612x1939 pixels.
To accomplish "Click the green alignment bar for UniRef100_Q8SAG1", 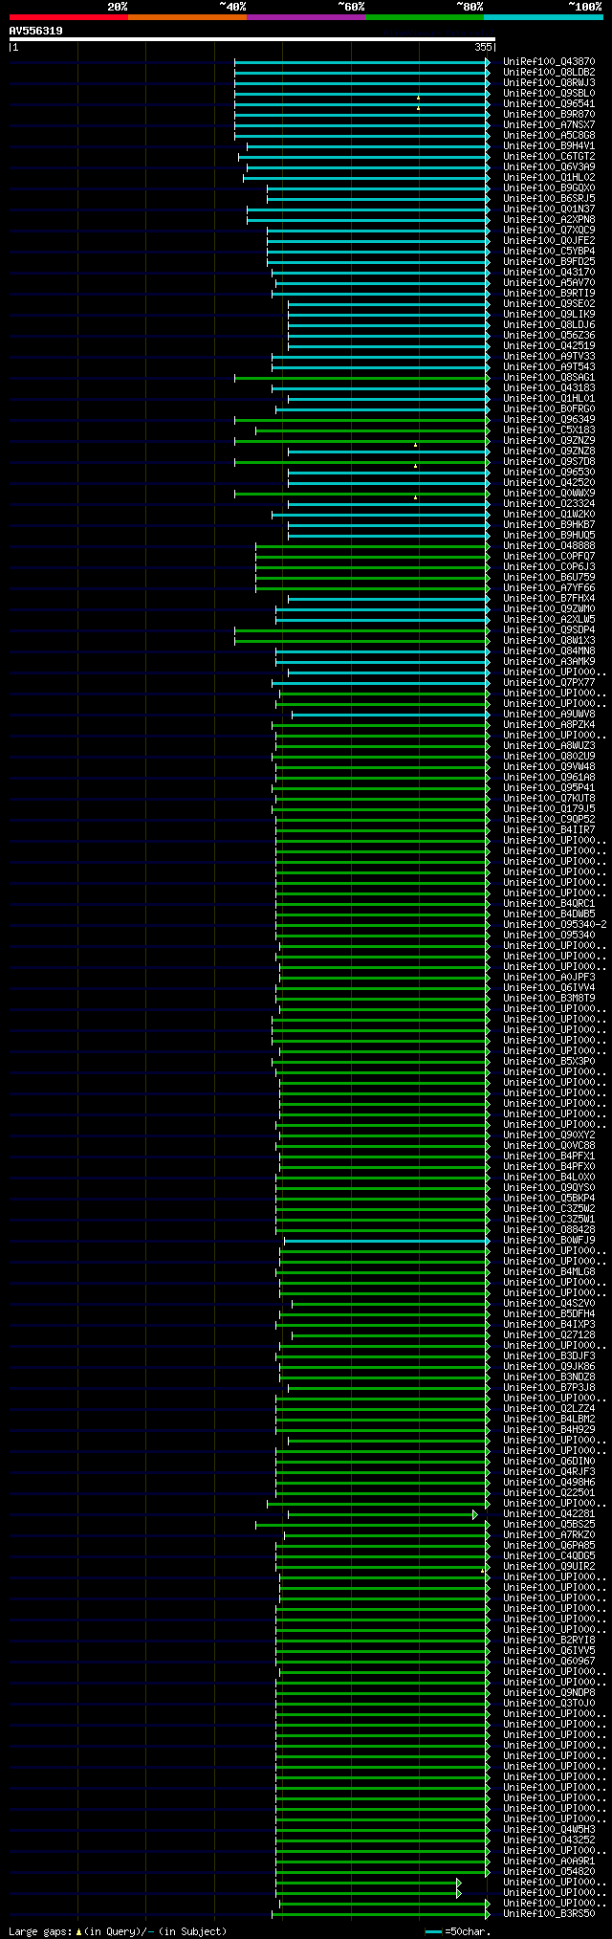I will point(361,378).
